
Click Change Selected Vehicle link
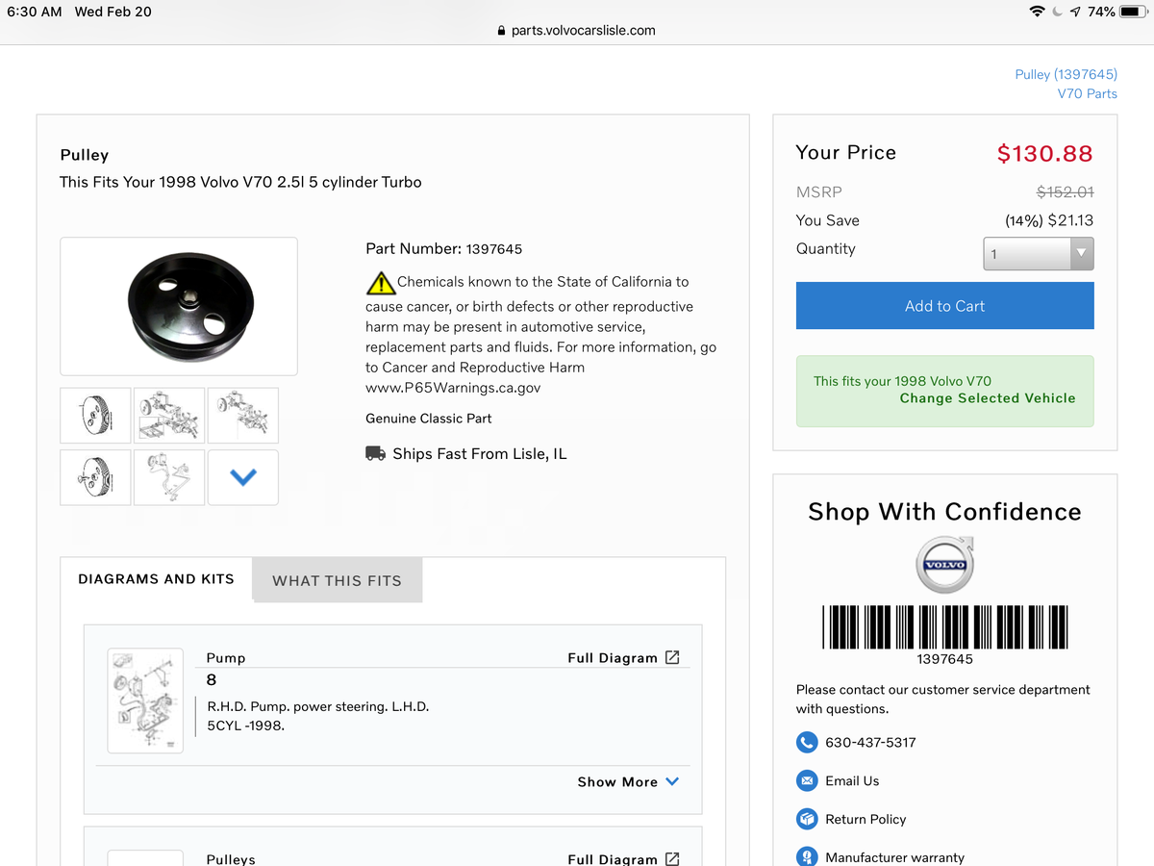(x=987, y=398)
